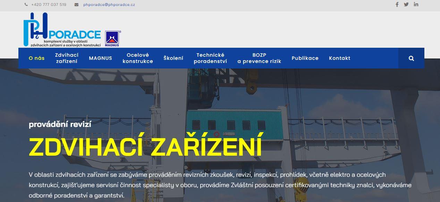Click the phone icon in top bar

tap(26, 5)
